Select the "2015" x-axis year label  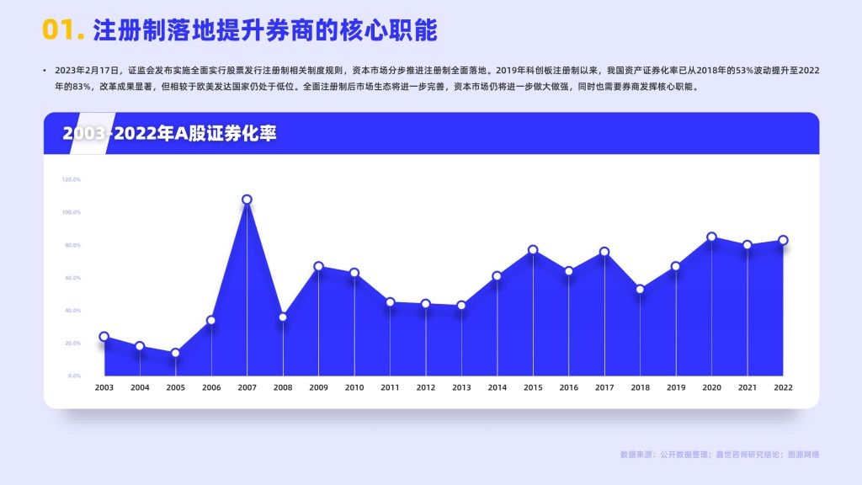pos(533,387)
